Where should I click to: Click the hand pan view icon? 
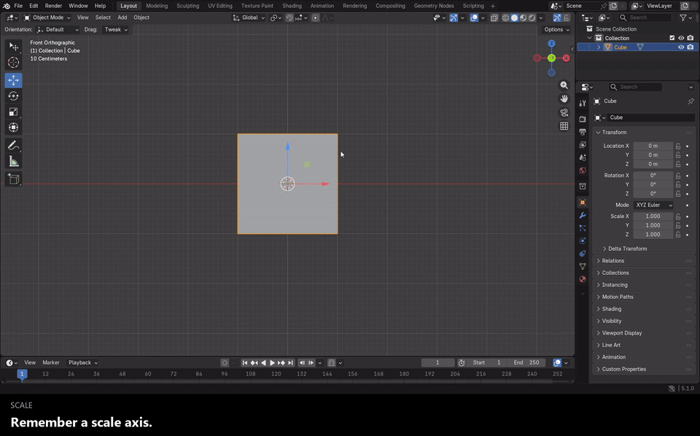pyautogui.click(x=564, y=98)
